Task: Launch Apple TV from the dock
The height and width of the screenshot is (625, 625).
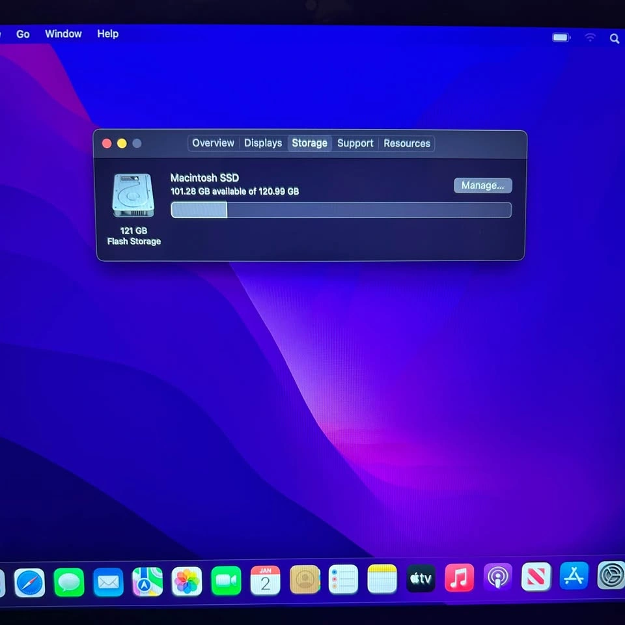Action: click(421, 578)
